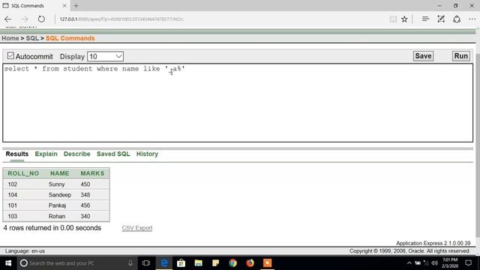Run the SQL query
This screenshot has height=270, width=480.
coord(460,56)
